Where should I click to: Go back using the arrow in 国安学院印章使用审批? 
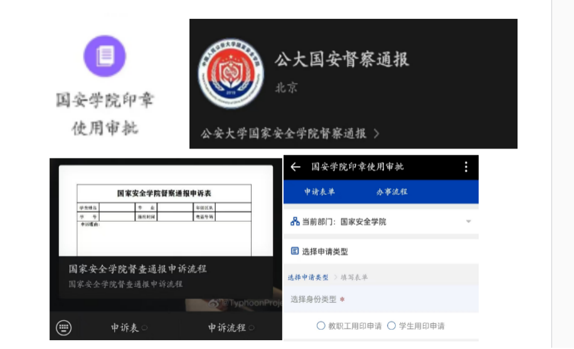coord(295,167)
